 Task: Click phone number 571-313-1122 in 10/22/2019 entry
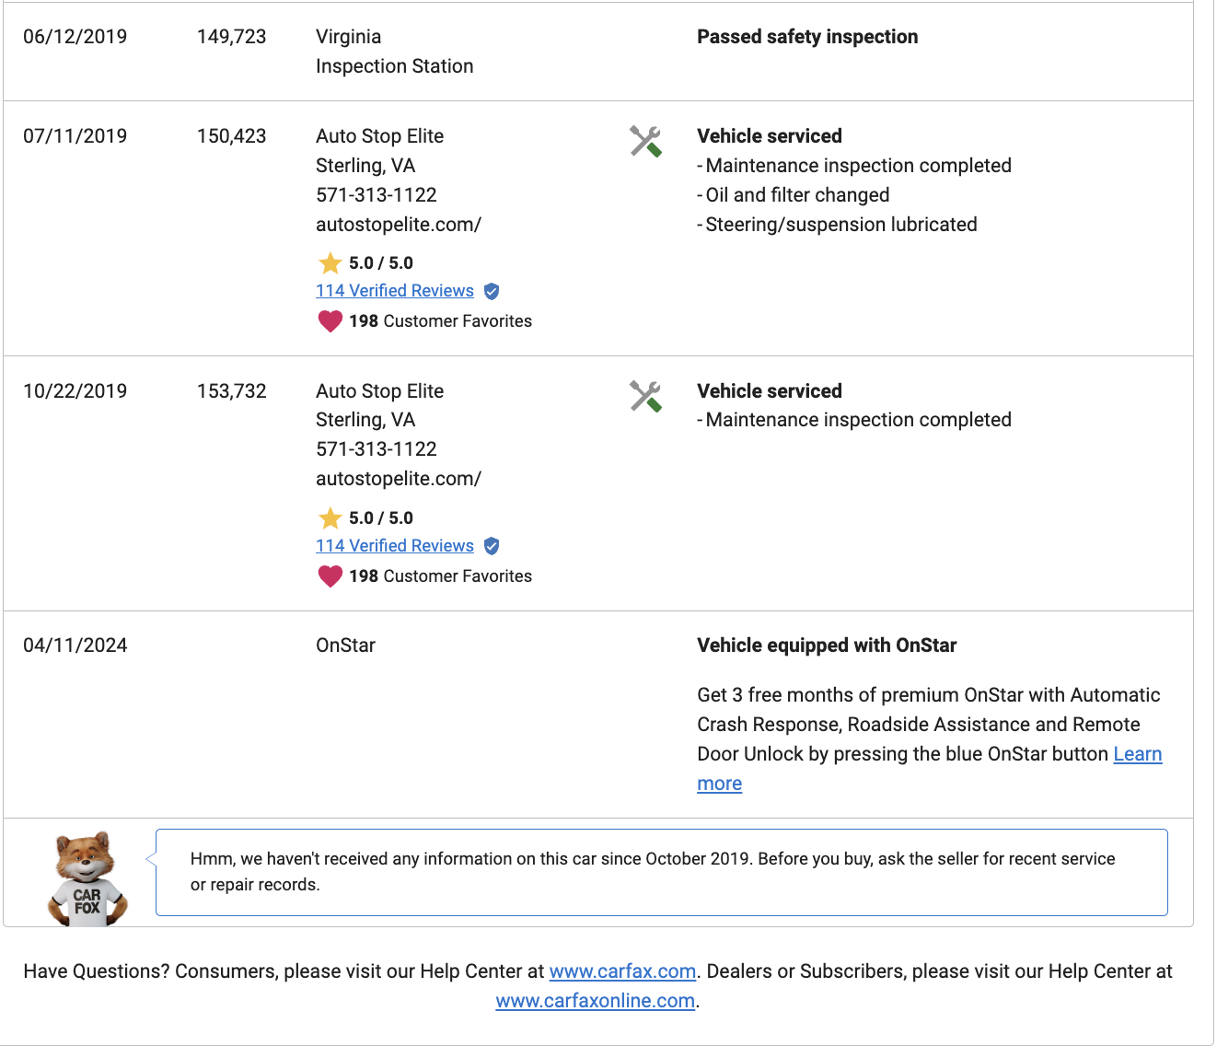[x=377, y=449]
